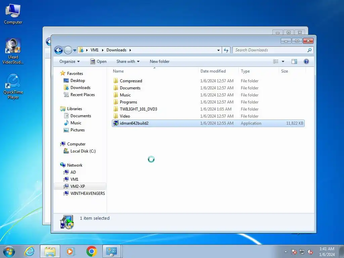Open the VM1 network computer in sidebar
Image resolution: width=344 pixels, height=258 pixels.
(x=71, y=179)
